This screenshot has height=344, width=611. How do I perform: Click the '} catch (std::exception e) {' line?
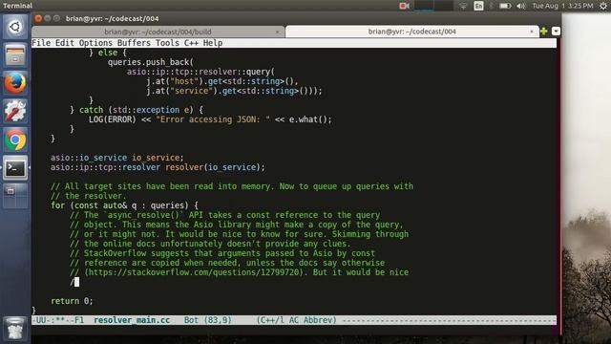pos(137,110)
